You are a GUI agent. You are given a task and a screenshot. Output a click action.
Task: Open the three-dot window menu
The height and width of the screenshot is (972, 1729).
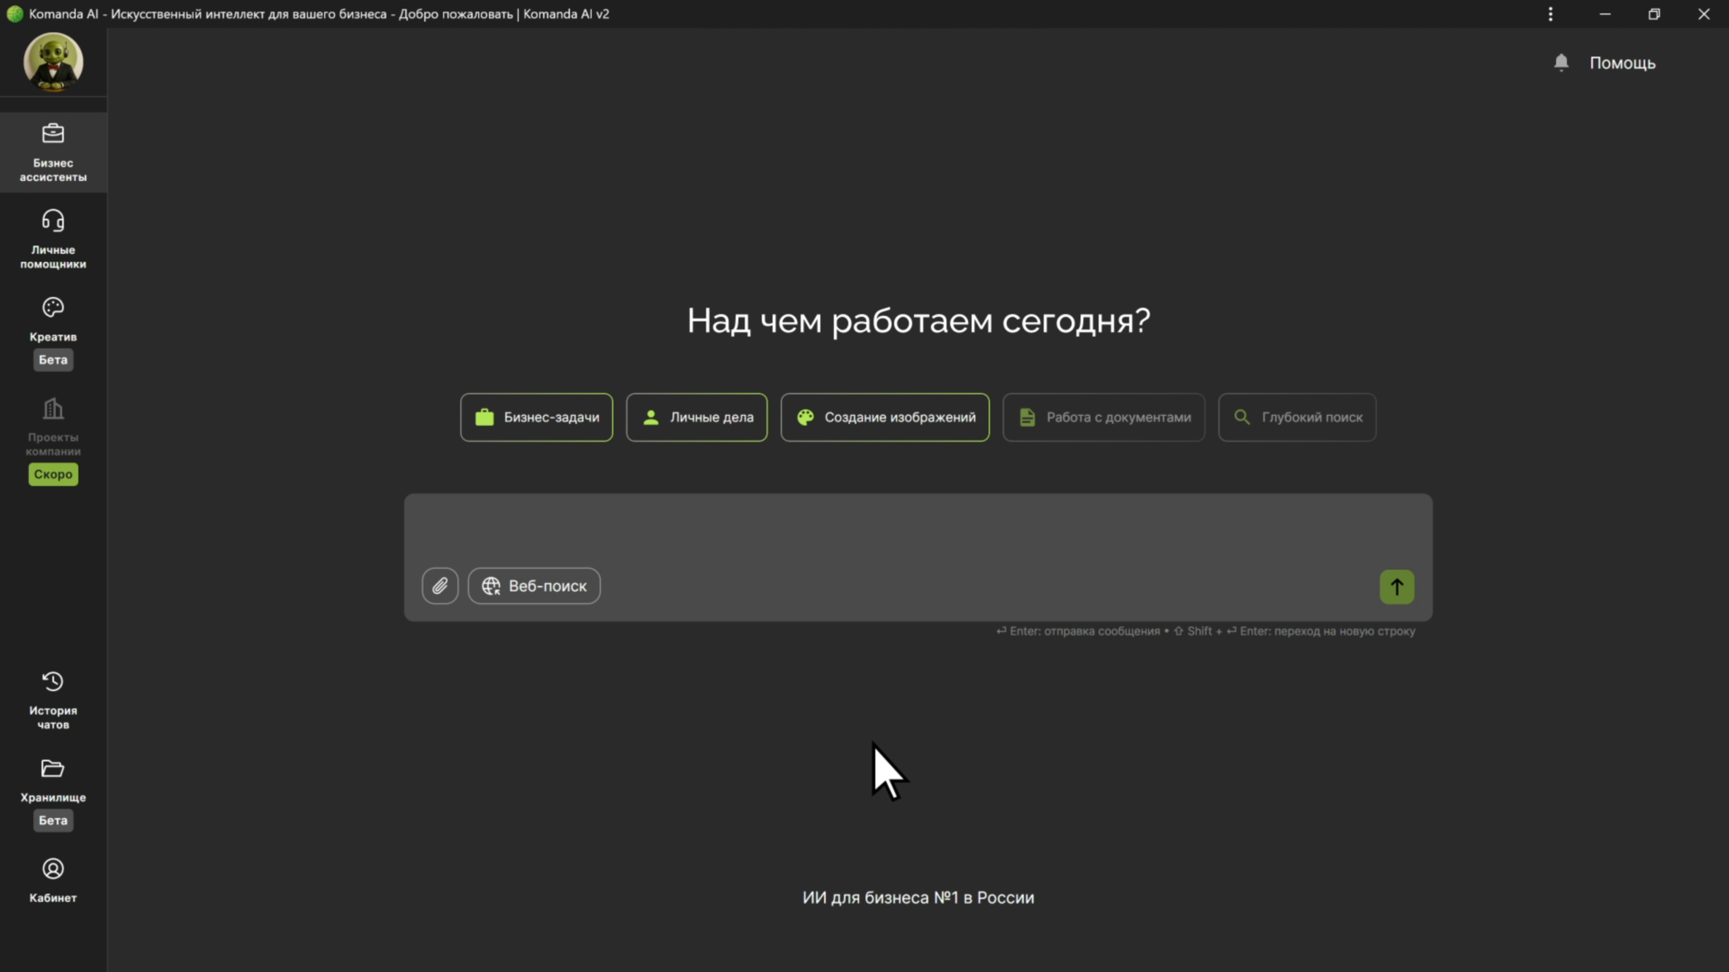(1549, 13)
